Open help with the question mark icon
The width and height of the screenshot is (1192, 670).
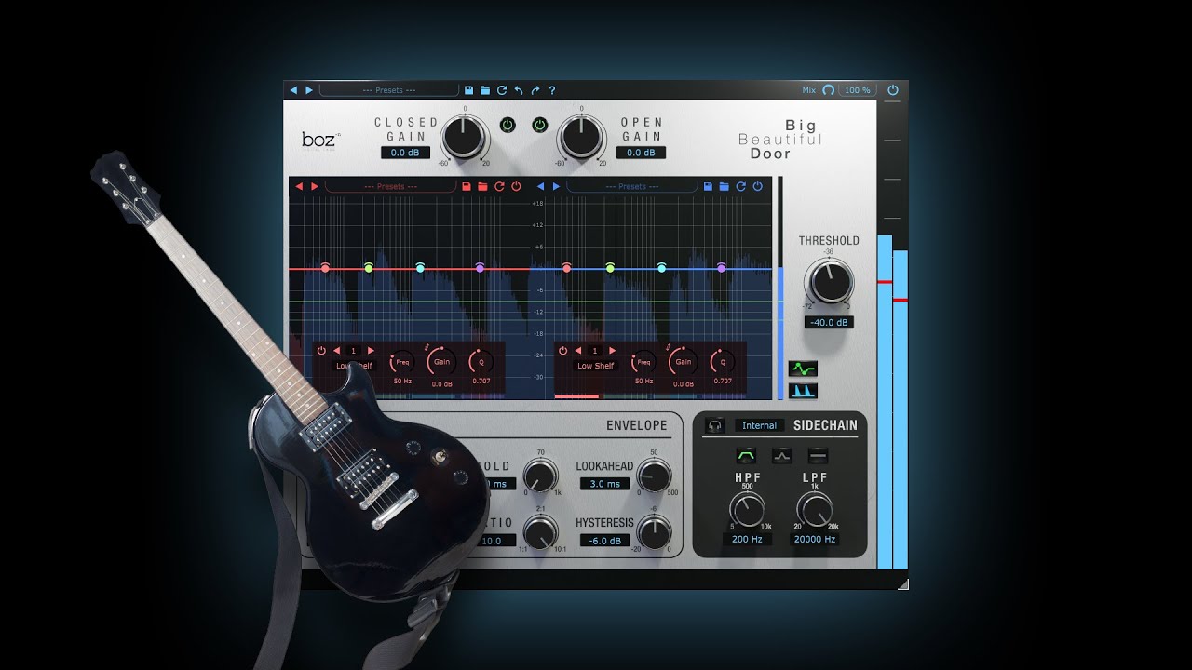point(552,90)
